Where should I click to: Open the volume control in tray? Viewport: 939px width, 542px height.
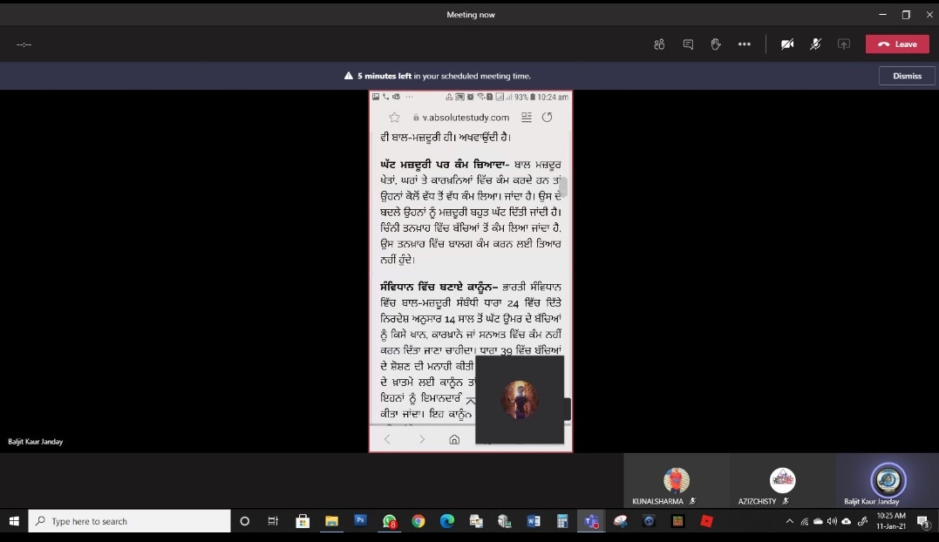pyautogui.click(x=832, y=521)
